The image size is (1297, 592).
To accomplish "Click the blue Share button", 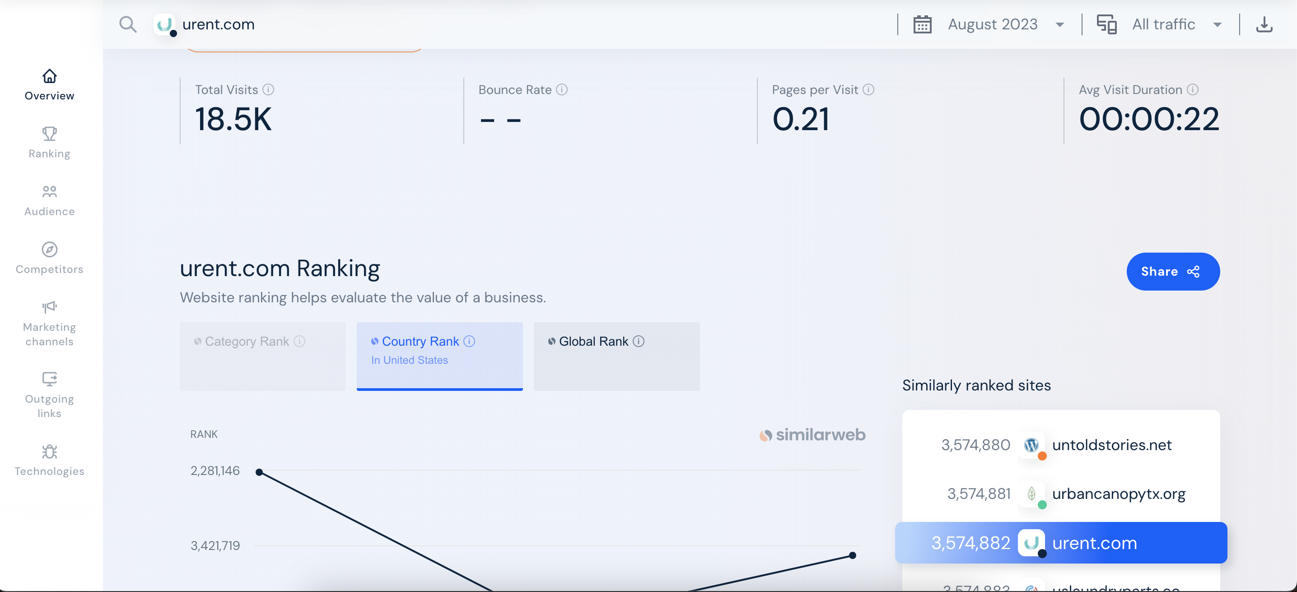I will point(1173,272).
